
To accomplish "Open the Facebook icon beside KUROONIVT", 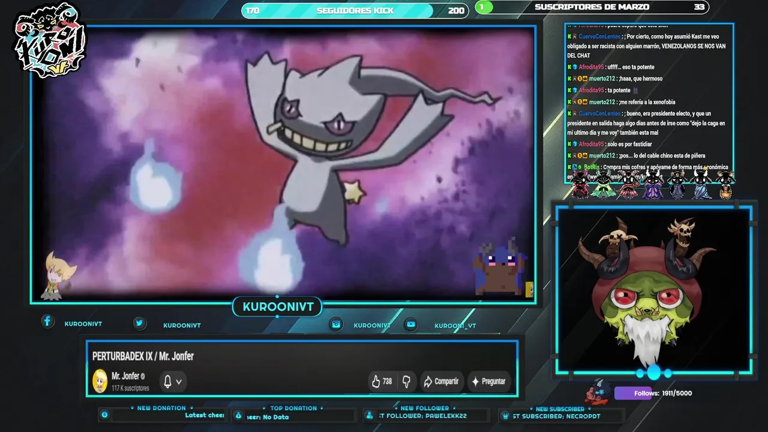I will [47, 322].
